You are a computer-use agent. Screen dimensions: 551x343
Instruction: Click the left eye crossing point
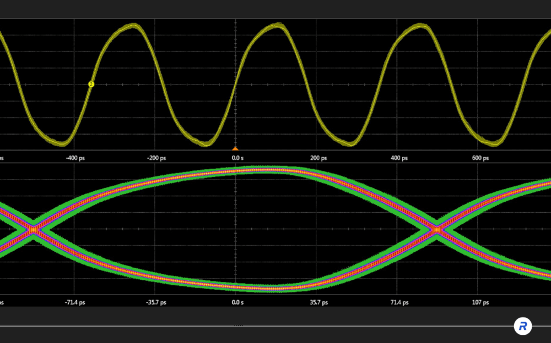point(34,229)
